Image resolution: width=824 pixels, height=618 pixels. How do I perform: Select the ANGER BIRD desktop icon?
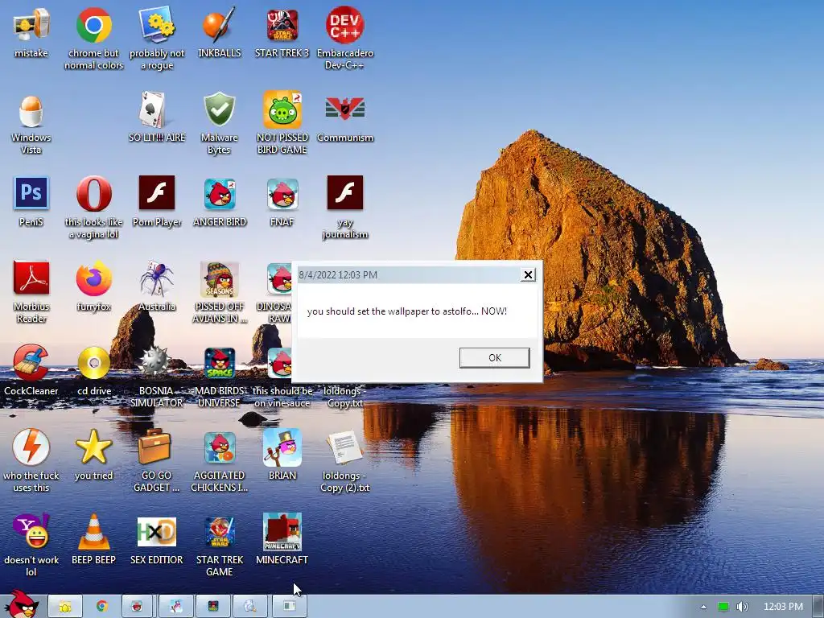click(x=219, y=202)
